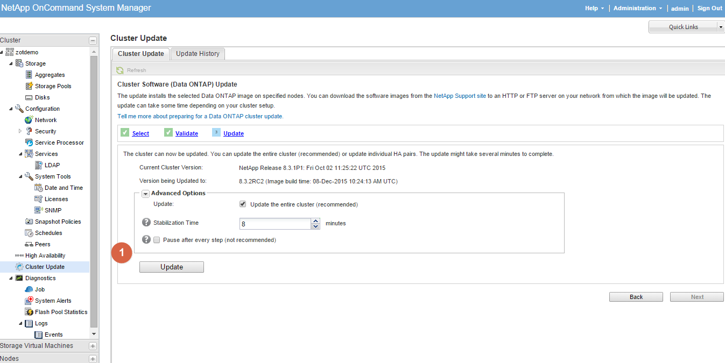This screenshot has height=363, width=725.
Task: Expand the Security tree node
Action: pyautogui.click(x=20, y=131)
